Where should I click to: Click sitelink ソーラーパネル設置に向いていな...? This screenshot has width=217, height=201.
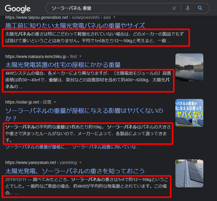tap(106, 147)
